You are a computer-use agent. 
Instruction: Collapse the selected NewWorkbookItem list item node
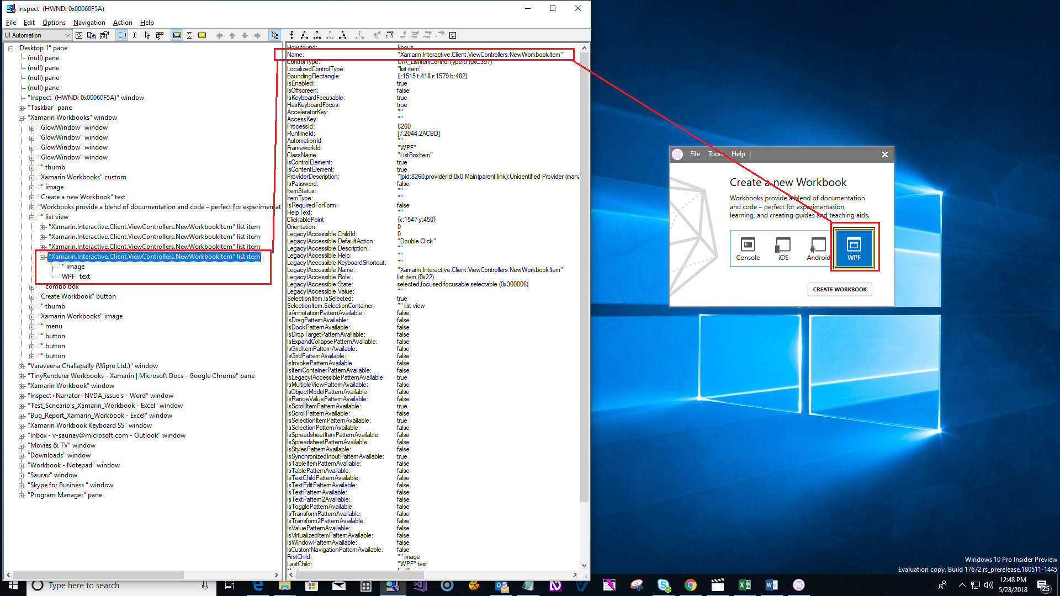tap(42, 257)
